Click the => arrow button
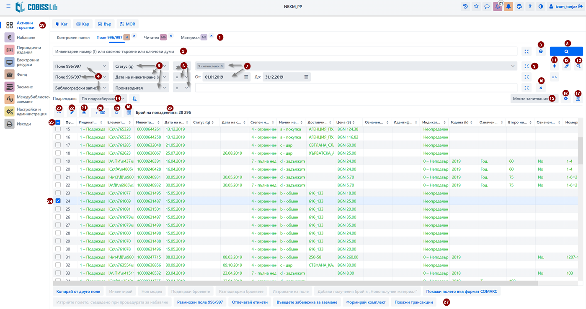This screenshot has width=586, height=309. tap(555, 77)
